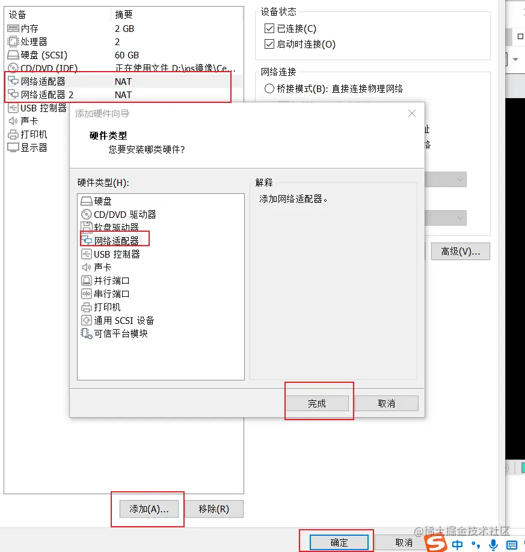
Task: Open the small dropdown arrow near top right
Action: 517,58
